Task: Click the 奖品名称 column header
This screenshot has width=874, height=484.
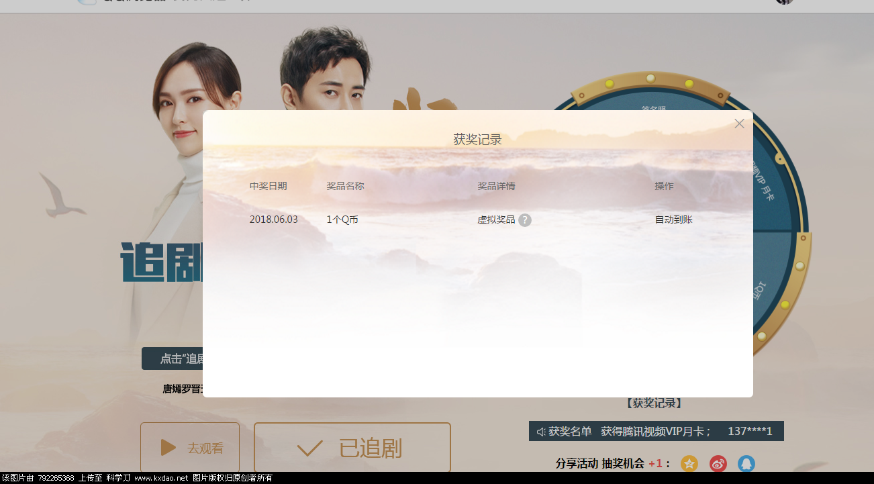Action: click(x=345, y=186)
